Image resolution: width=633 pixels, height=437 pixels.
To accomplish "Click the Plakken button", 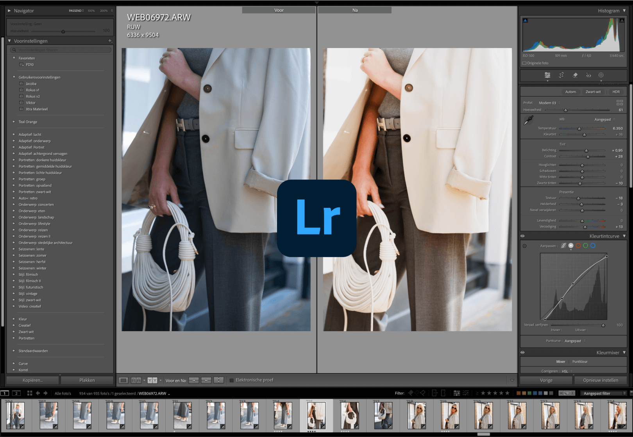I will (87, 380).
